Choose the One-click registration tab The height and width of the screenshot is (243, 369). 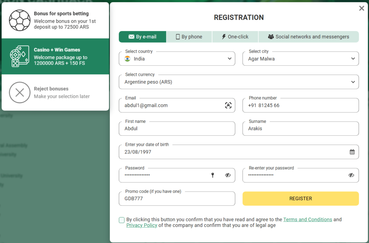235,37
